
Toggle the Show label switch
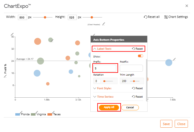coord(141,56)
